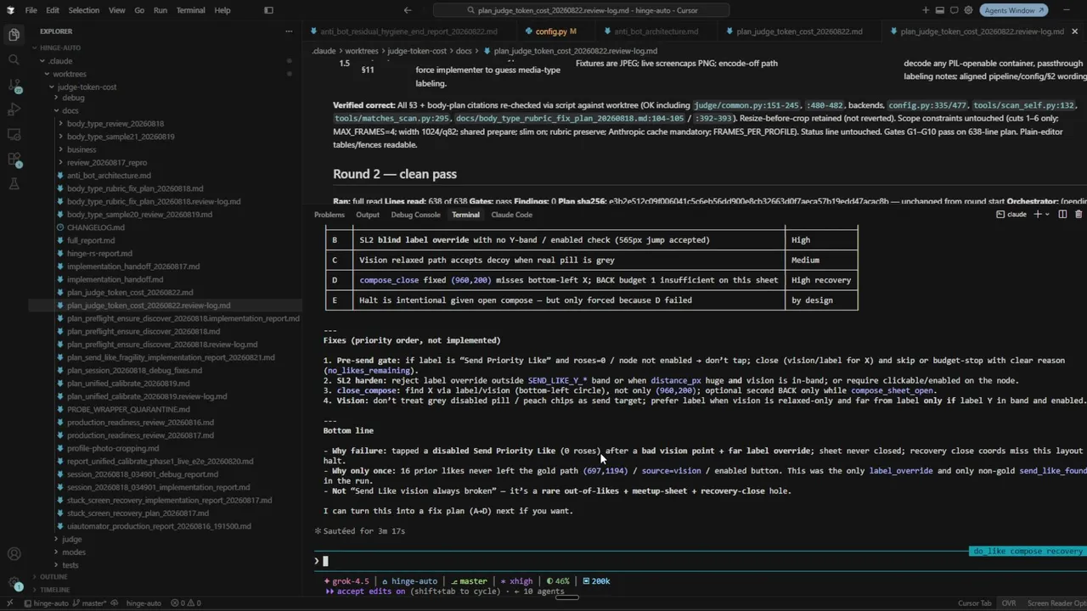Viewport: 1087px width, 611px height.
Task: Click the Screen Reader Optimized status item
Action: click(1056, 603)
